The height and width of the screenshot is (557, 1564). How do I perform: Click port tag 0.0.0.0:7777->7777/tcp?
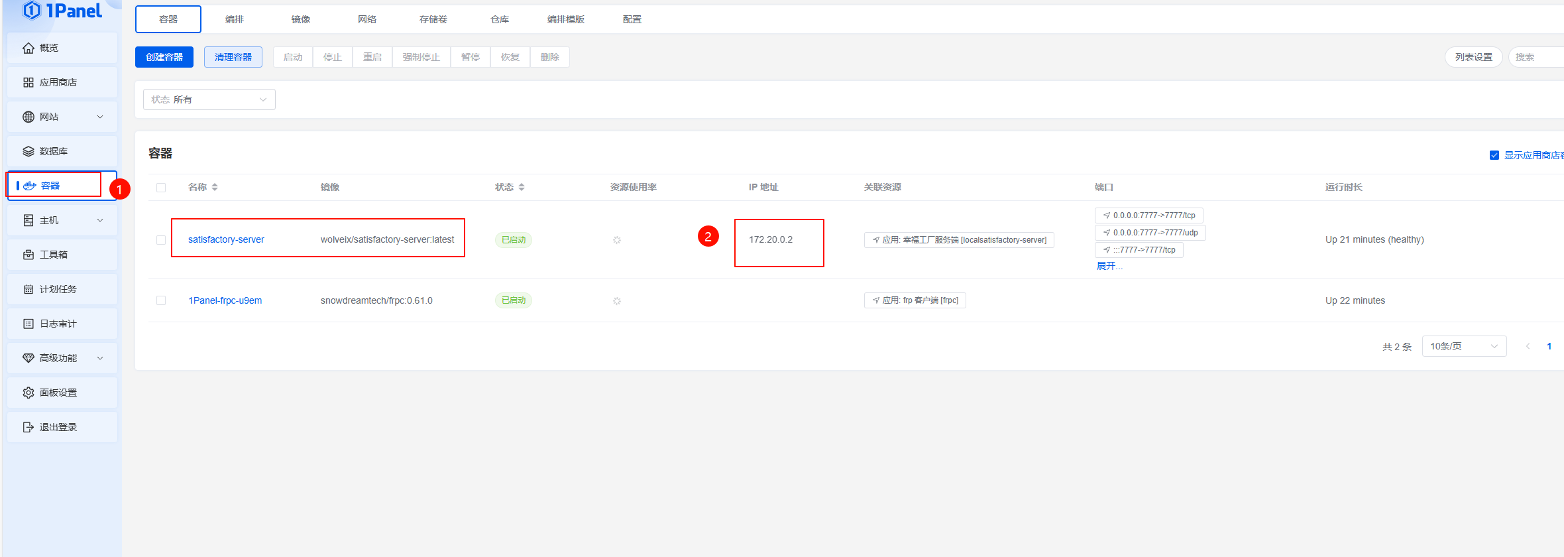1149,216
